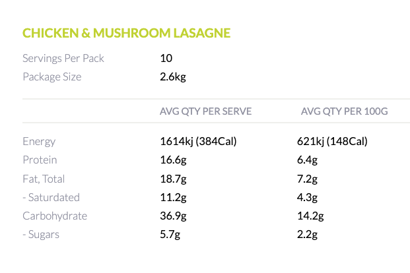The height and width of the screenshot is (273, 410).
Task: Select the servings value 10
Action: point(166,58)
